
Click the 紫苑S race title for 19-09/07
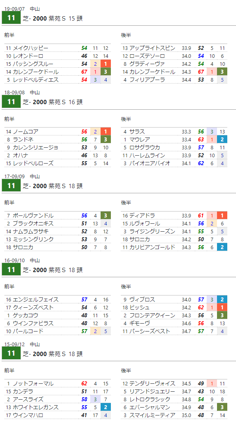(53, 18)
